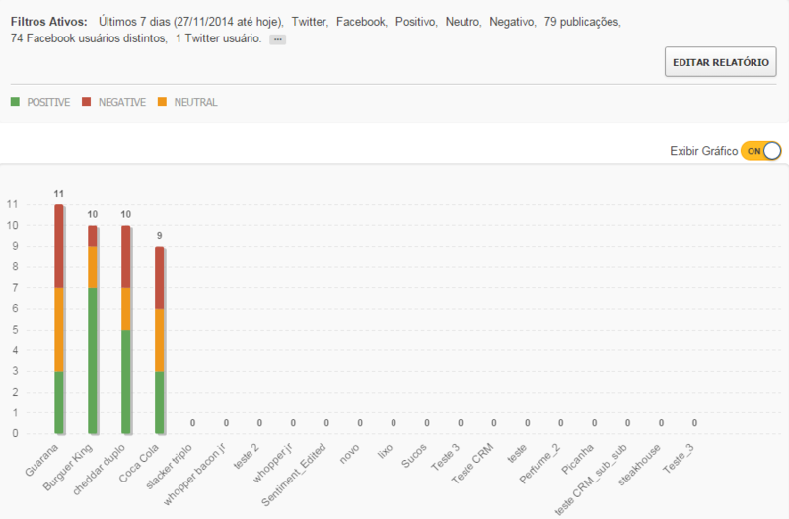
Task: Select the red segment of Coca Cola bar
Action: pos(160,276)
